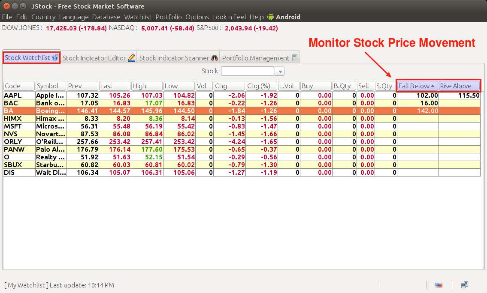
Task: Sort by Sell column header
Action: [x=366, y=86]
